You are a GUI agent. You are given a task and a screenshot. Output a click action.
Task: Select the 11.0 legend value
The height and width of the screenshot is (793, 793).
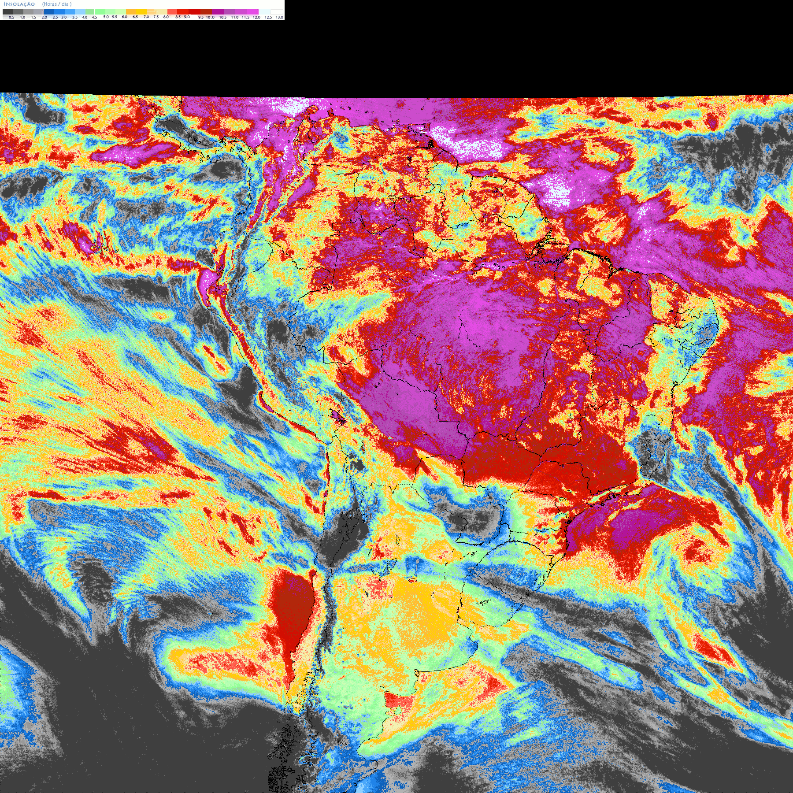[x=235, y=17]
